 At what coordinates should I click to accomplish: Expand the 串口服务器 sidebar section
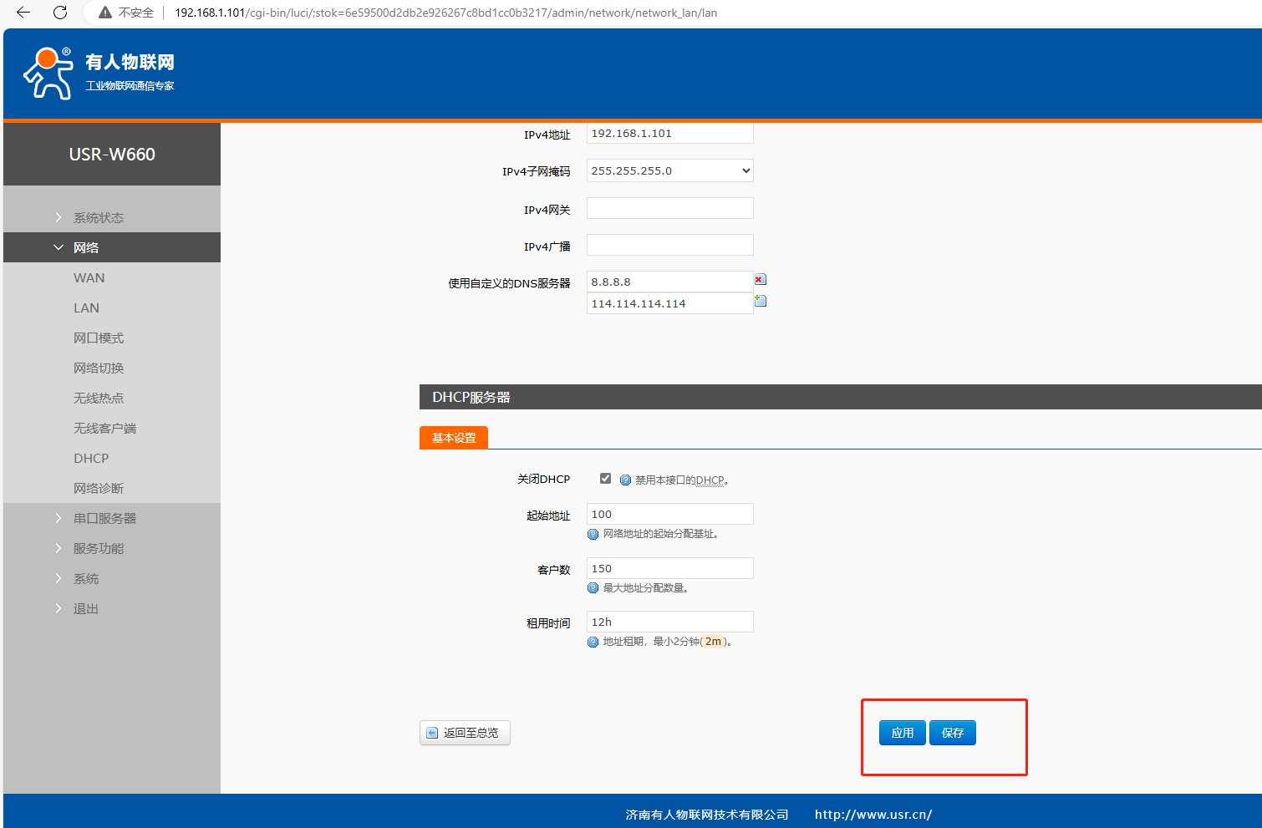104,518
